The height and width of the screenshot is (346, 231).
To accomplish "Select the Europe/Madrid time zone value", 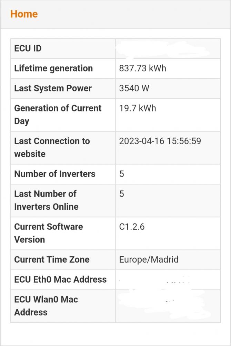I will pos(149,259).
